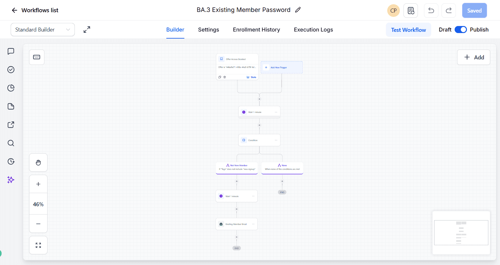Click the Add button on canvas

coord(474,57)
